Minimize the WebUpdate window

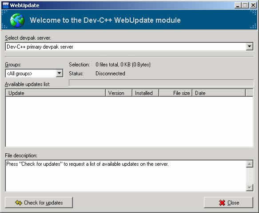(x=238, y=5)
